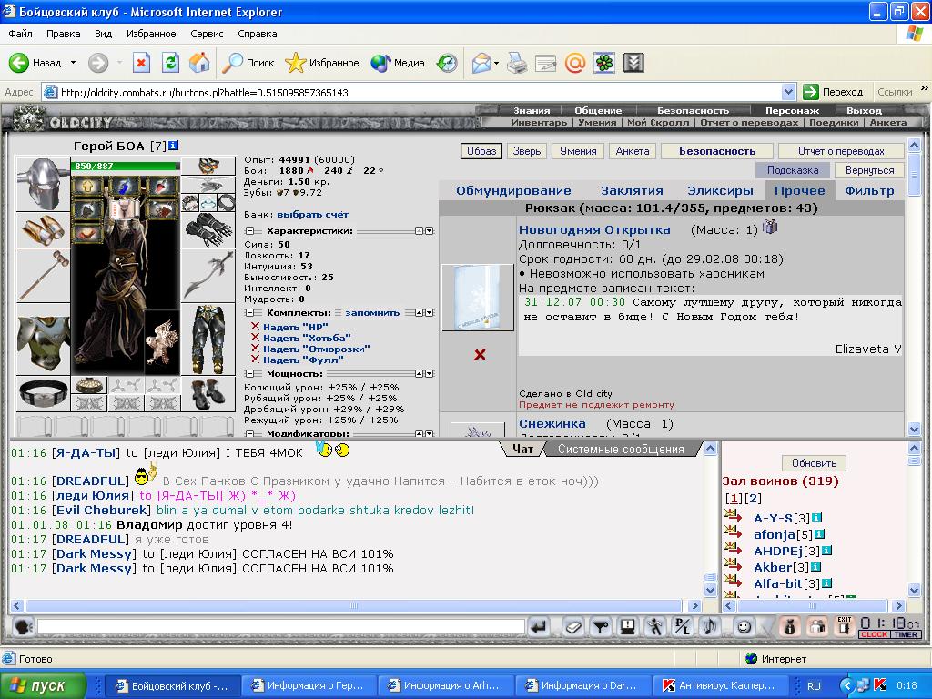The width and height of the screenshot is (932, 699).
Task: Switch display to CLOCK mode
Action: click(x=875, y=634)
